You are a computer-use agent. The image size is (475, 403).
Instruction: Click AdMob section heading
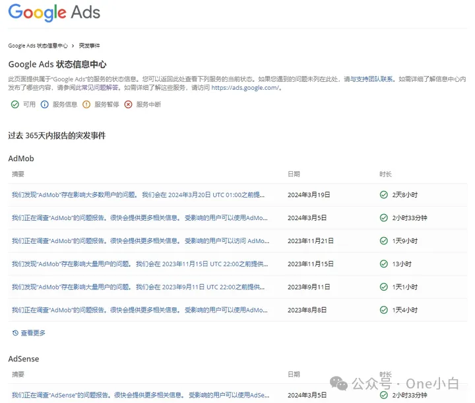(21, 159)
